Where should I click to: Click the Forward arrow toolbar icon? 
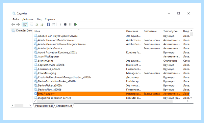click(x=18, y=24)
